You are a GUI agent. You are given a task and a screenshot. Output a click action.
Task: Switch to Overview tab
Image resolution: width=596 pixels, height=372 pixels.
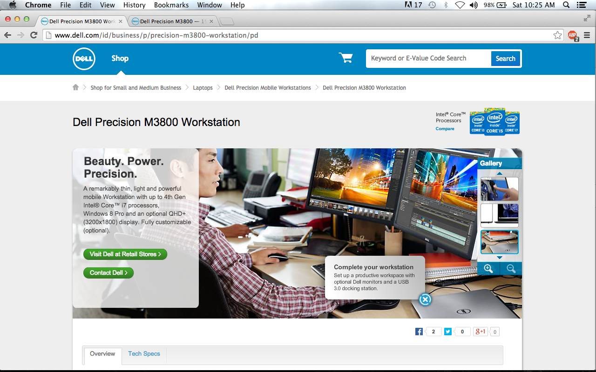pos(102,354)
